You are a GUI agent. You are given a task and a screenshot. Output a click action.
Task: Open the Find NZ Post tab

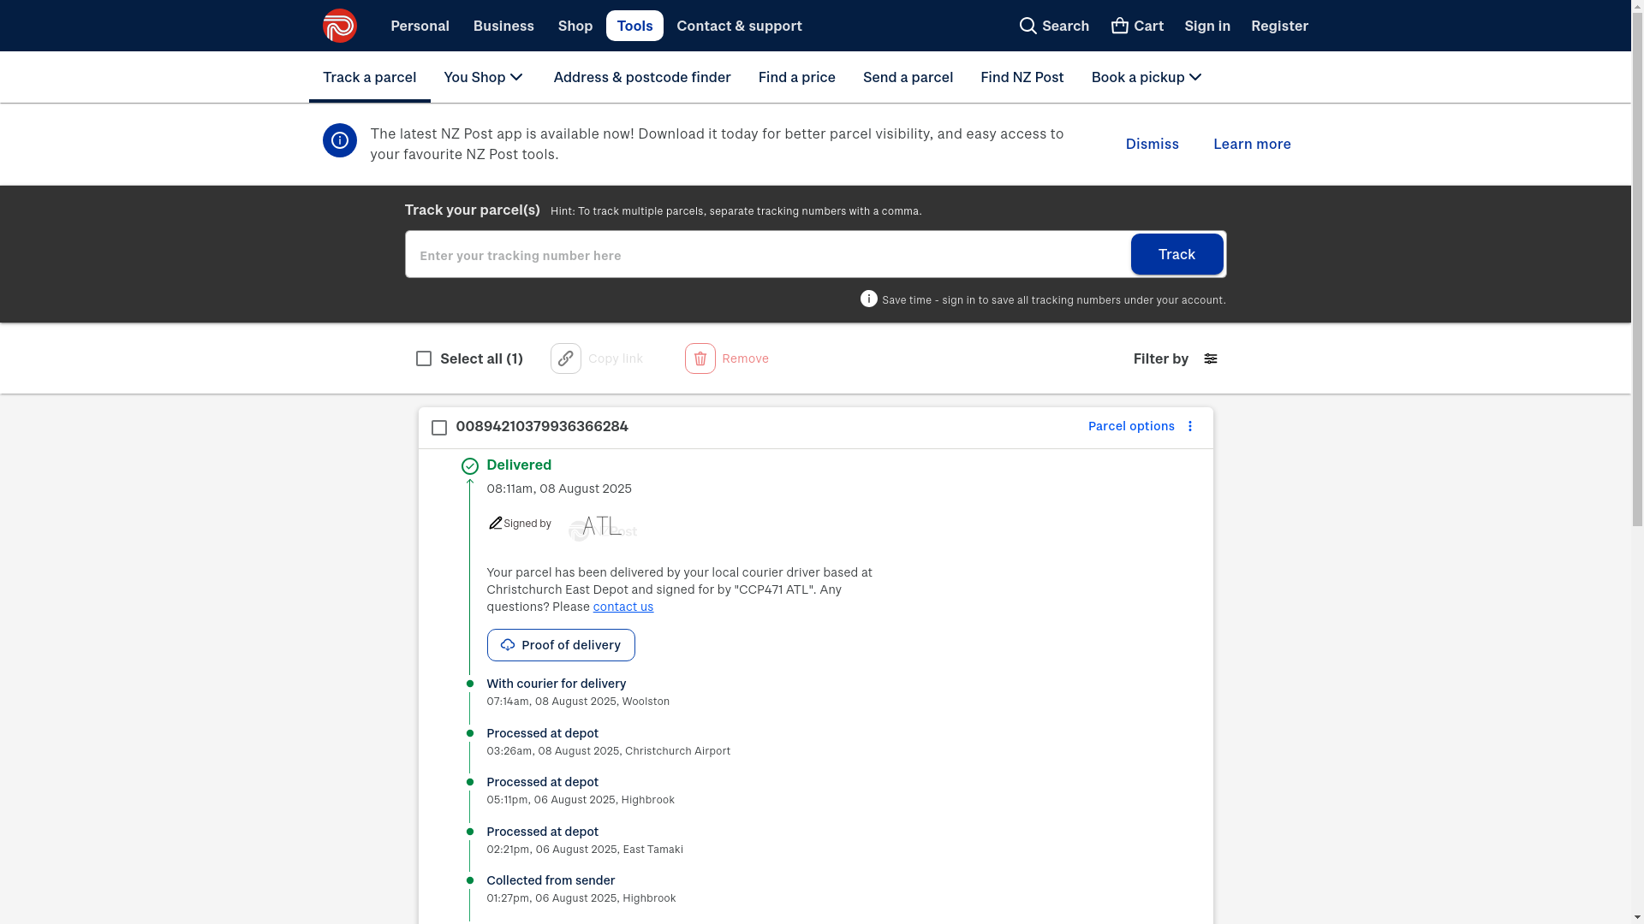pos(1022,77)
